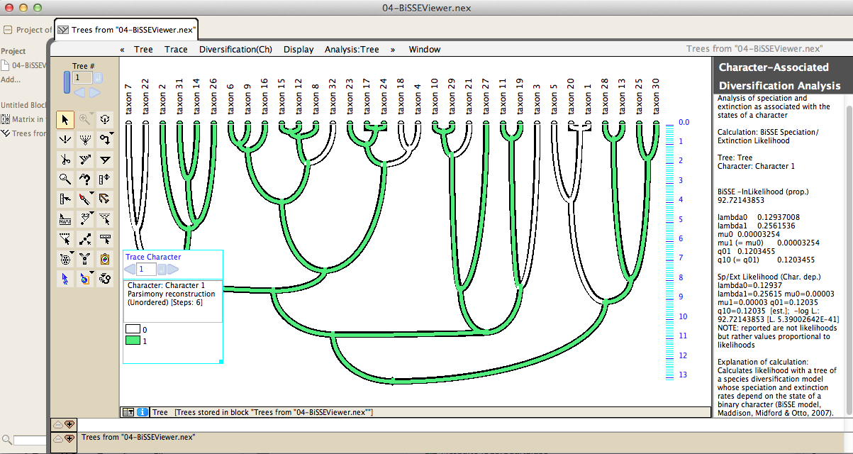Click the blue arrow tool at toolbar bottom
This screenshot has width=853, height=454.
click(x=65, y=279)
